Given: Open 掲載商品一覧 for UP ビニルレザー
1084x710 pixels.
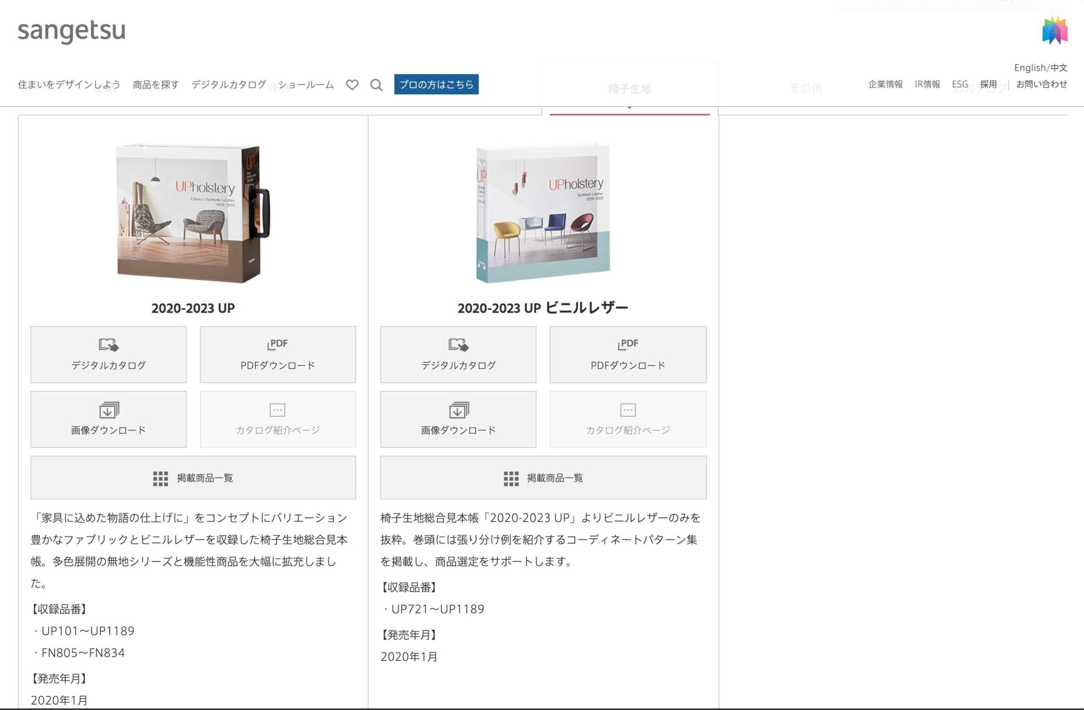Looking at the screenshot, I should click(x=543, y=477).
